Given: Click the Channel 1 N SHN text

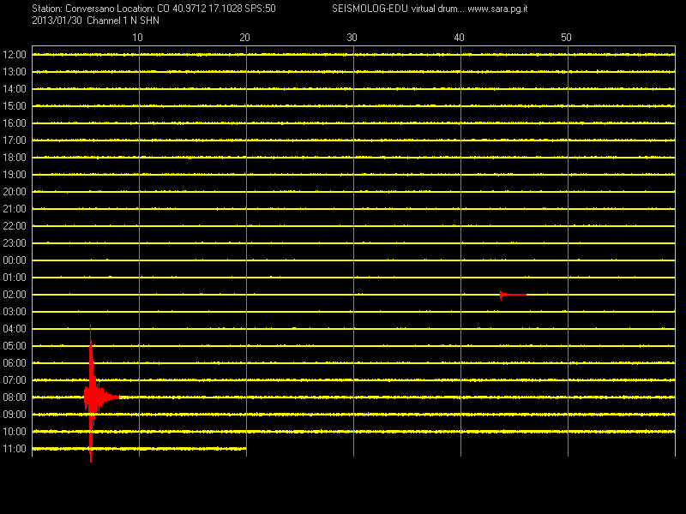Looking at the screenshot, I should 123,21.
